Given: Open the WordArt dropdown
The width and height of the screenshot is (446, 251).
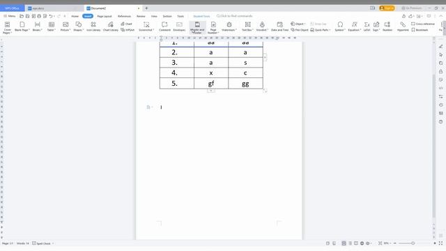Looking at the screenshot, I should (x=262, y=26).
